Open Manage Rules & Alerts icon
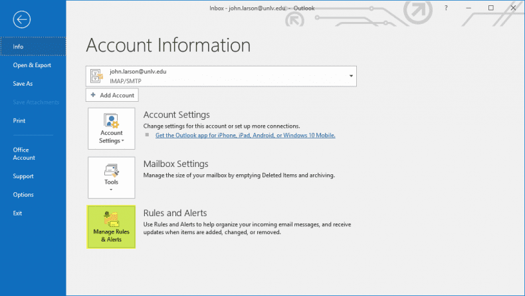The width and height of the screenshot is (525, 296). point(111,219)
